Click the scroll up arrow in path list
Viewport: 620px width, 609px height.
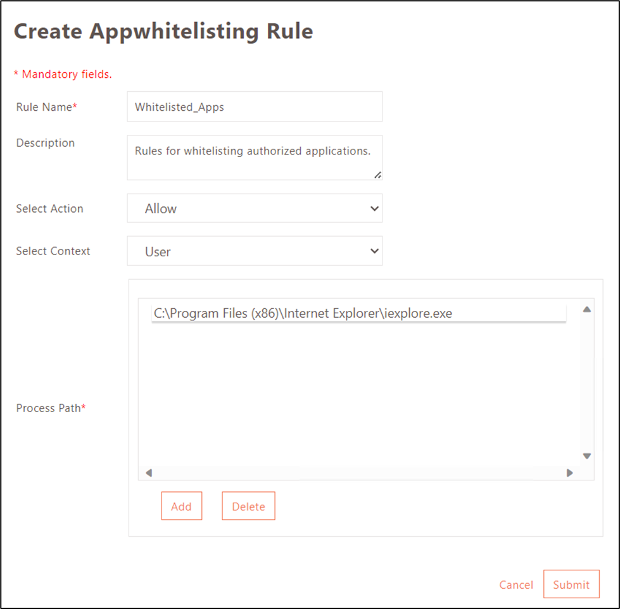(586, 310)
